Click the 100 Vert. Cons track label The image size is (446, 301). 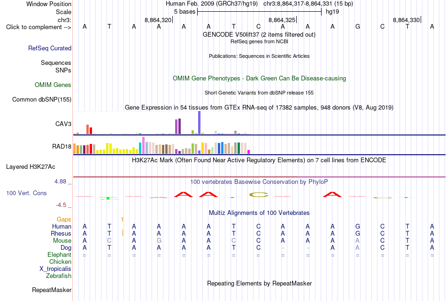pyautogui.click(x=26, y=193)
